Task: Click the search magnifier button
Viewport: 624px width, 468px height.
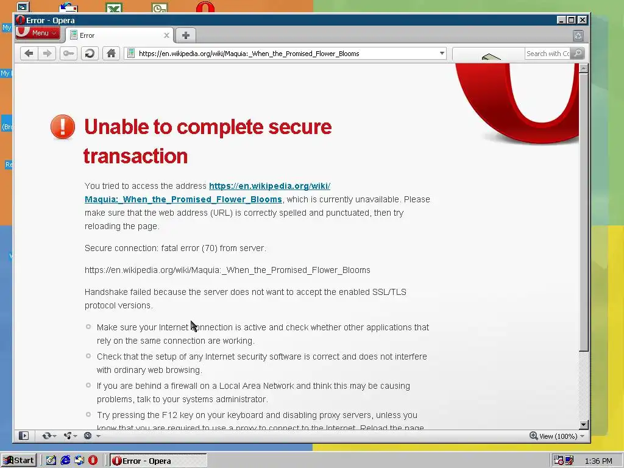Action: (578, 54)
